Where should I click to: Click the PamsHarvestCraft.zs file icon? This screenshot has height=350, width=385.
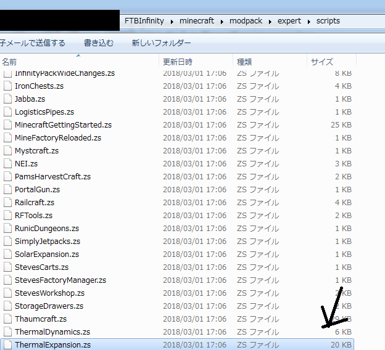[x=7, y=177]
